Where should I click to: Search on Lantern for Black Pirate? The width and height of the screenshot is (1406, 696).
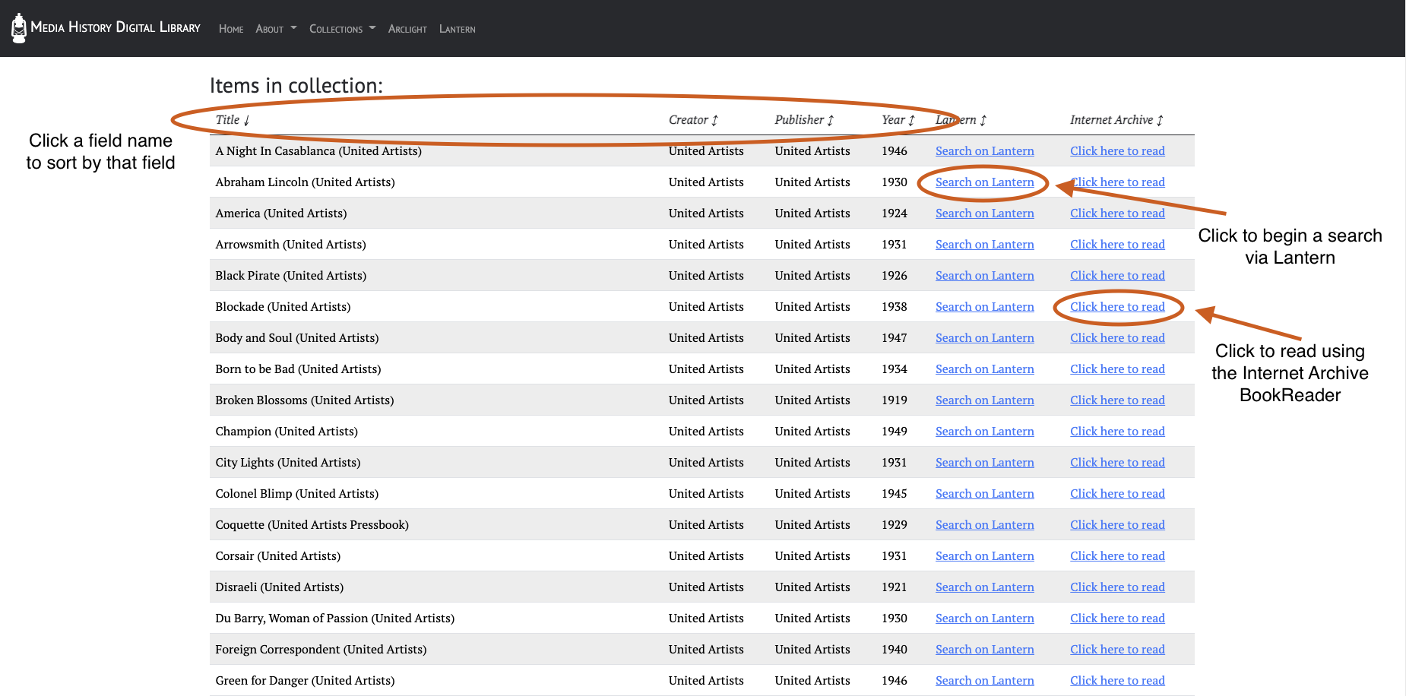[x=984, y=276]
